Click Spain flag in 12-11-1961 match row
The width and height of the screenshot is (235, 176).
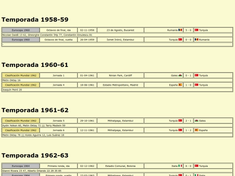tap(196, 130)
